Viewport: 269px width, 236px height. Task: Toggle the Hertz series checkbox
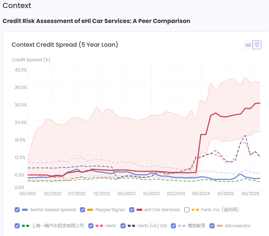92,226
